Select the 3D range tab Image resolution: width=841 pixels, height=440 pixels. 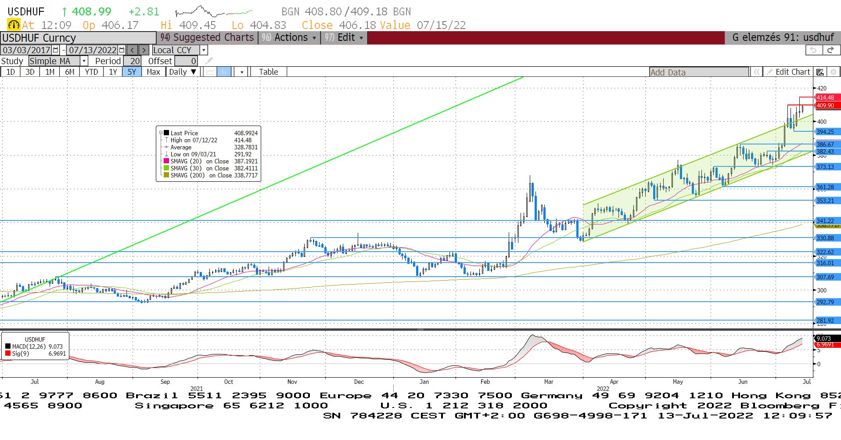tap(30, 72)
